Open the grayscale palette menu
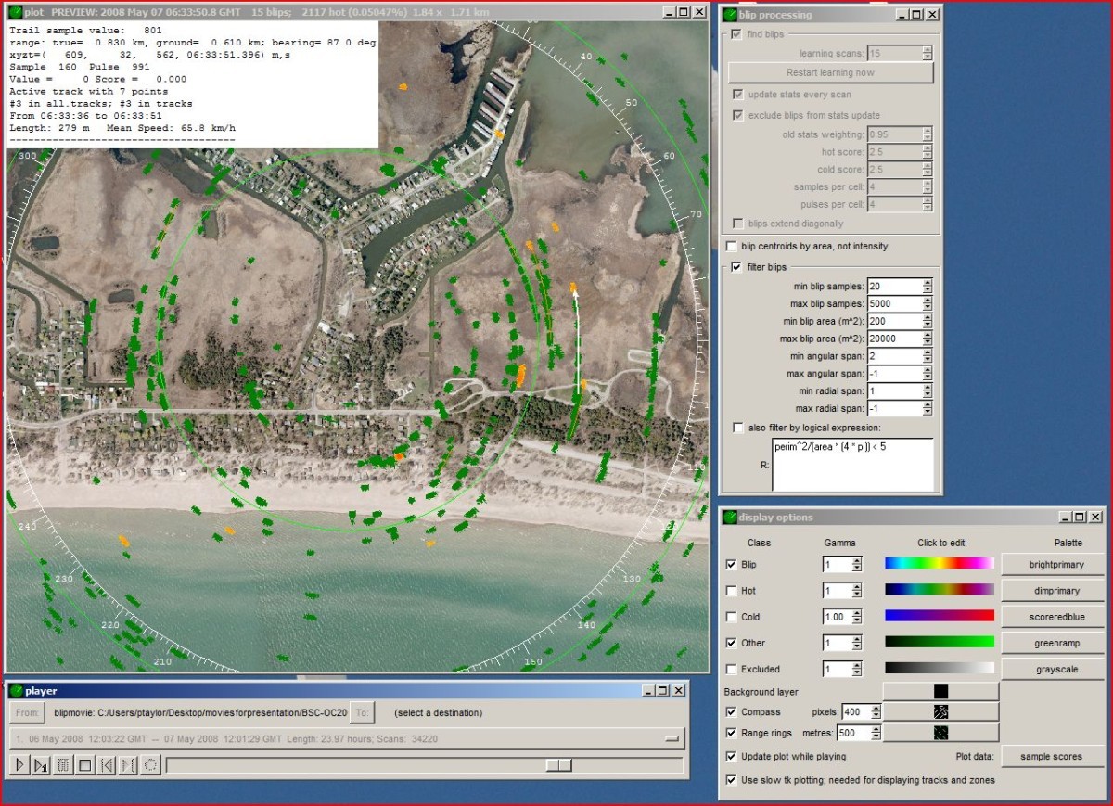The image size is (1113, 806). pyautogui.click(x=1055, y=669)
